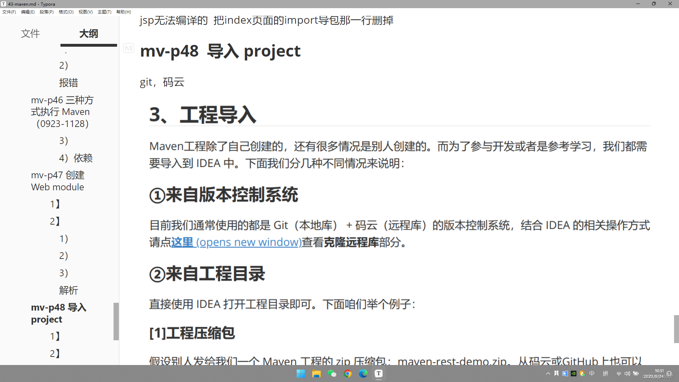Open the 格式(O) menu

[x=66, y=12]
